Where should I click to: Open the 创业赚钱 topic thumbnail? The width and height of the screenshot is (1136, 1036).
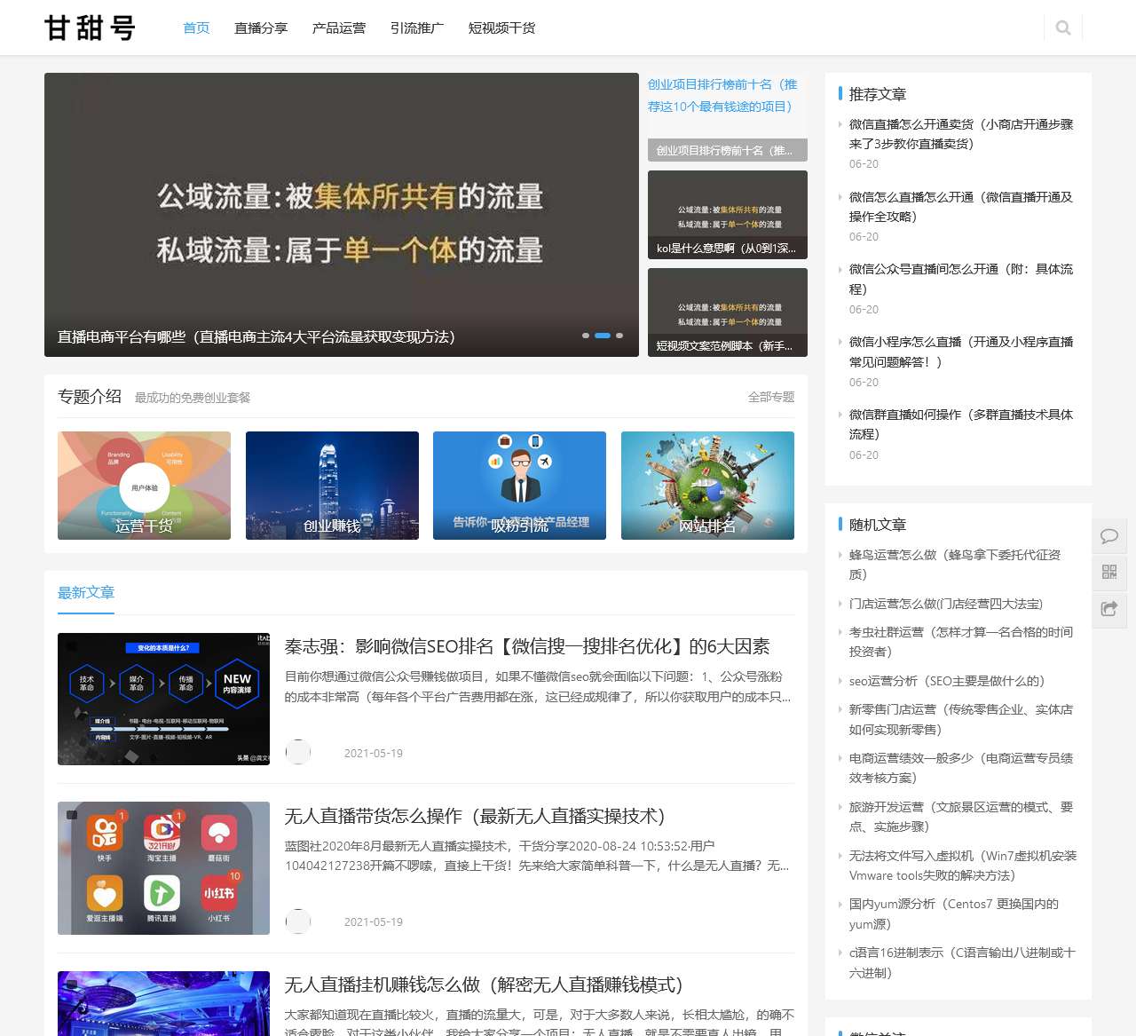tap(332, 486)
